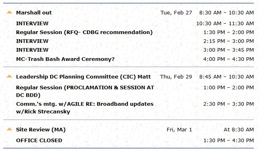Select the INTERVIEW at 3:00 PM entry
Viewport: 259px width, 151px height.
point(32,50)
